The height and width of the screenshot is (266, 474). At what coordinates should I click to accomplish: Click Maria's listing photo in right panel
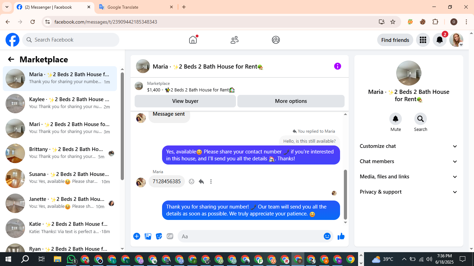[x=408, y=73]
